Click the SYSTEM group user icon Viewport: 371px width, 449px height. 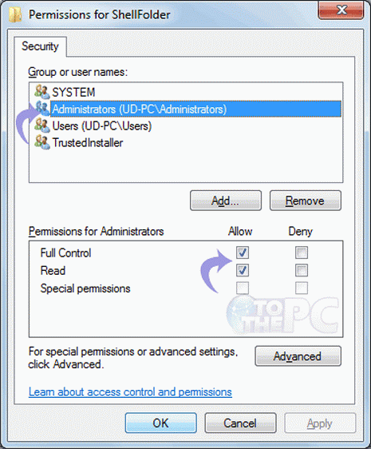click(x=42, y=92)
